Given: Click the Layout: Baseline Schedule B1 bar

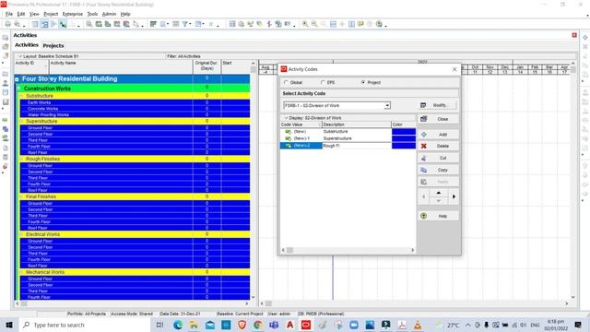Looking at the screenshot, I should click(x=90, y=56).
